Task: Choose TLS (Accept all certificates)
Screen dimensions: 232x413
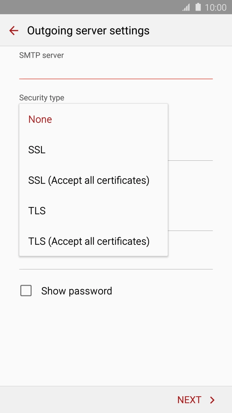Action: tap(88, 241)
